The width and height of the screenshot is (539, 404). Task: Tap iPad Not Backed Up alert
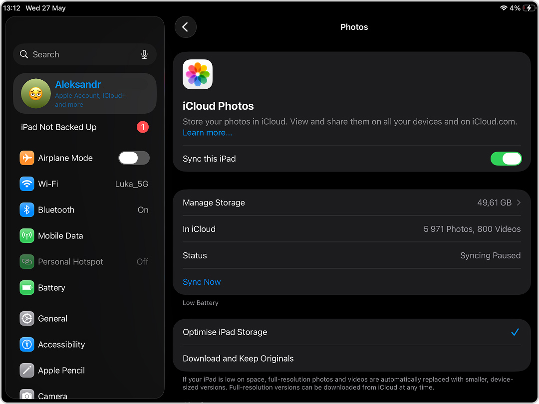tap(84, 127)
